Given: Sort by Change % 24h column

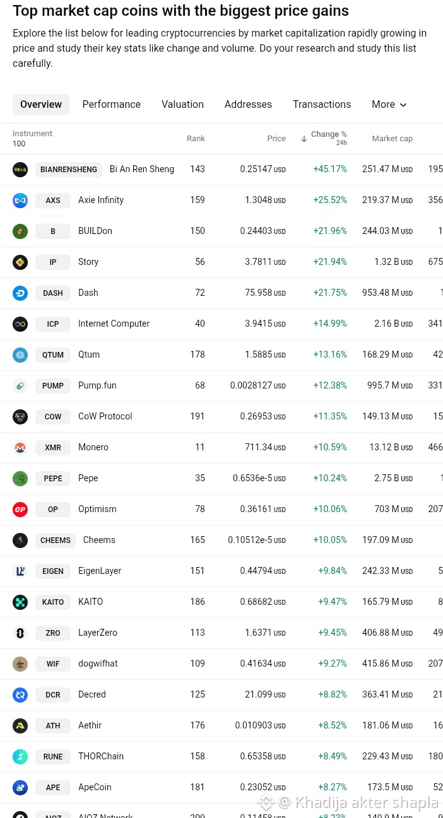Looking at the screenshot, I should click(x=324, y=138).
